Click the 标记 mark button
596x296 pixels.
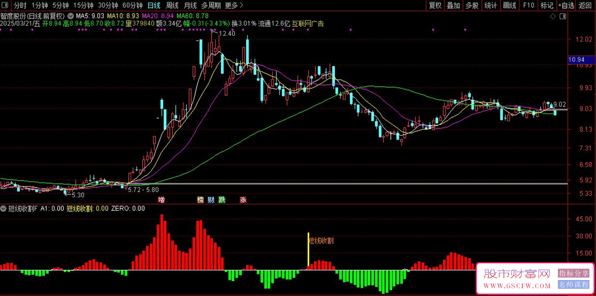[x=547, y=6]
